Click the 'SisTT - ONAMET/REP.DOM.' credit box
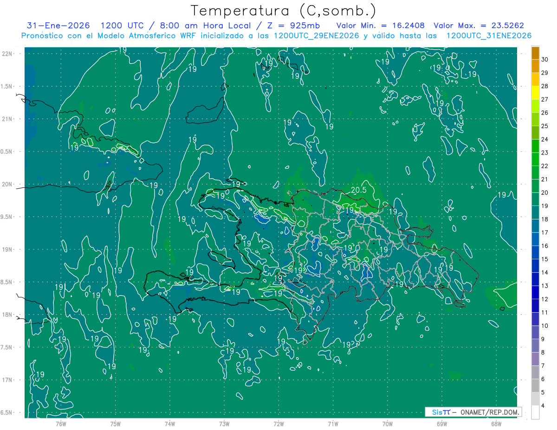The width and height of the screenshot is (557, 430). click(473, 412)
